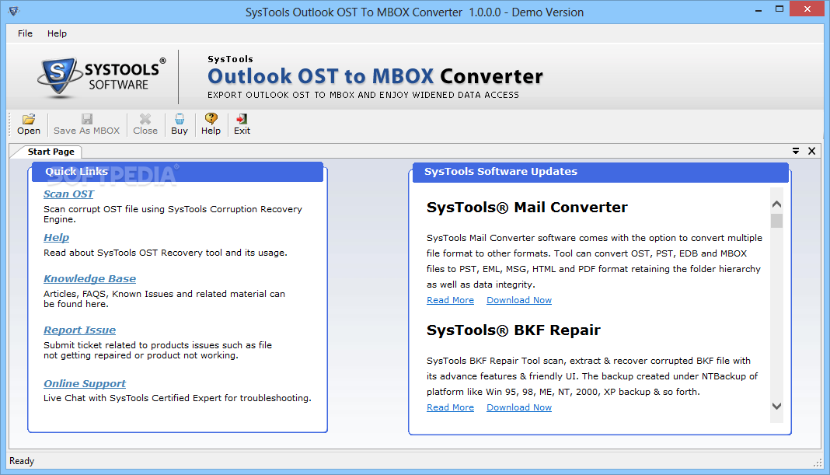The width and height of the screenshot is (830, 475).
Task: Click the Close toolbar icon
Action: click(145, 124)
